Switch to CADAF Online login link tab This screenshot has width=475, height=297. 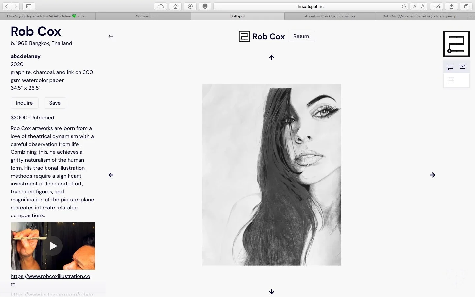(47, 16)
